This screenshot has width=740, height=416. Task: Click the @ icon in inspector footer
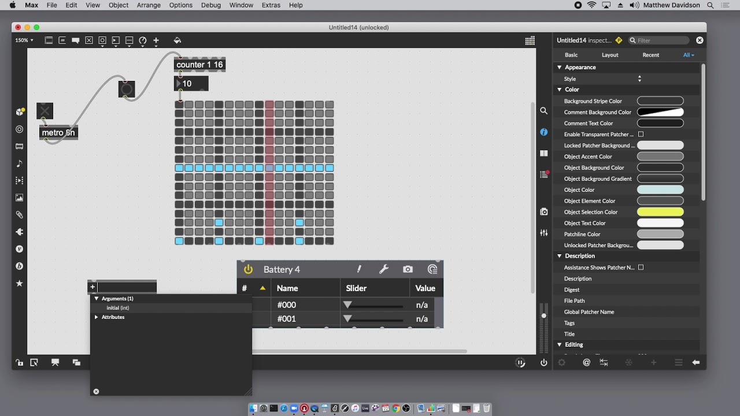click(x=586, y=362)
